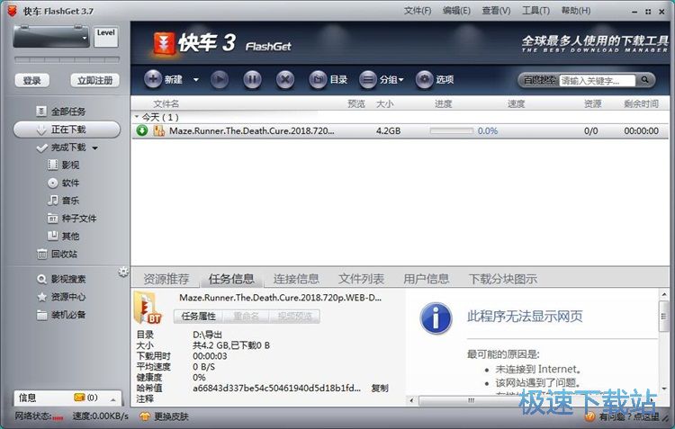Switch to the 文件列表 tab
The image size is (675, 429).
point(361,280)
